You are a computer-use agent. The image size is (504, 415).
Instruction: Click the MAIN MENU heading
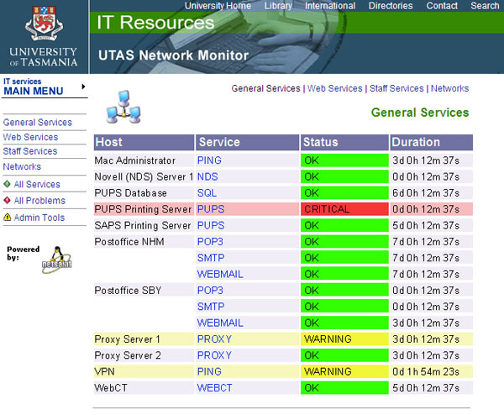(x=34, y=91)
